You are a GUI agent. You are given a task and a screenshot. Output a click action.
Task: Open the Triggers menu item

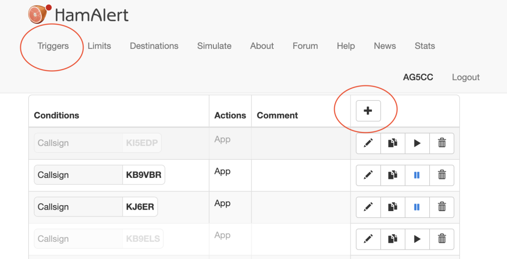coord(53,46)
